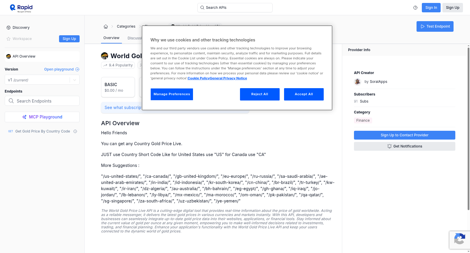Click the Workspace star icon
The width and height of the screenshot is (470, 253).
coord(9,39)
